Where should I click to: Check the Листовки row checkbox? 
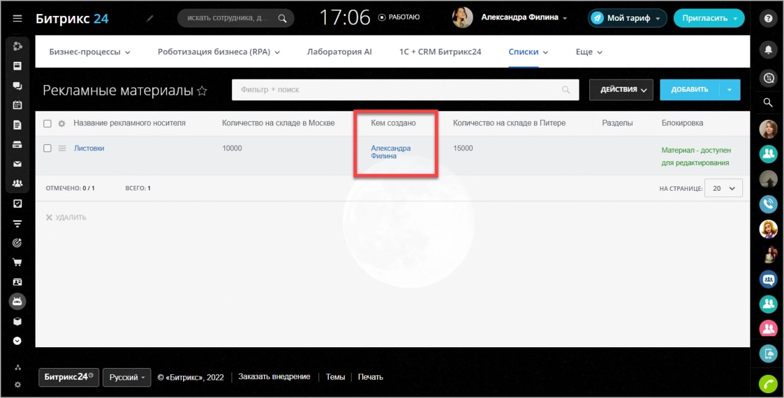[48, 148]
